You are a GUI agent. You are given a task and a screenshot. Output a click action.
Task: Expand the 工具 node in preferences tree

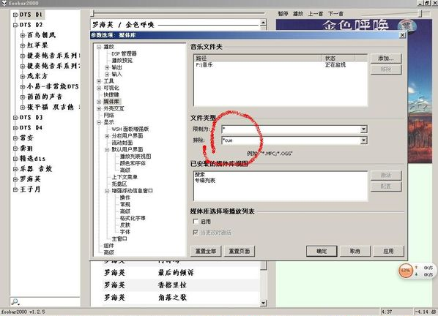[99, 81]
